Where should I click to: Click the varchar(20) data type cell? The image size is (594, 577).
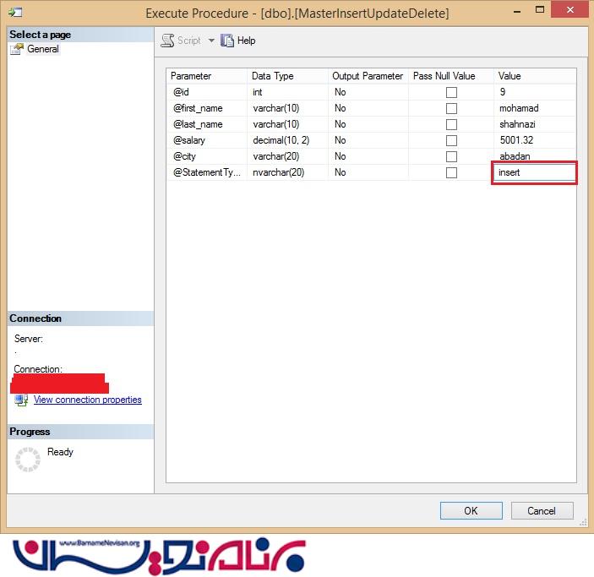(x=287, y=156)
